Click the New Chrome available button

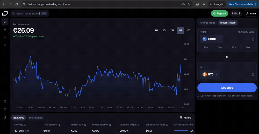(243, 4)
